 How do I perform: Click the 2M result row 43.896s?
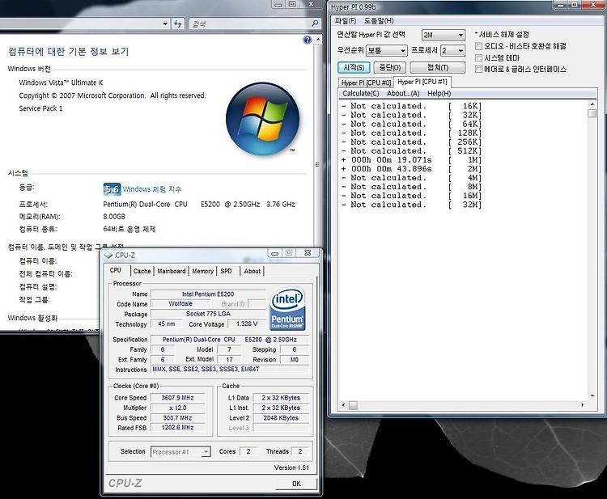411,169
